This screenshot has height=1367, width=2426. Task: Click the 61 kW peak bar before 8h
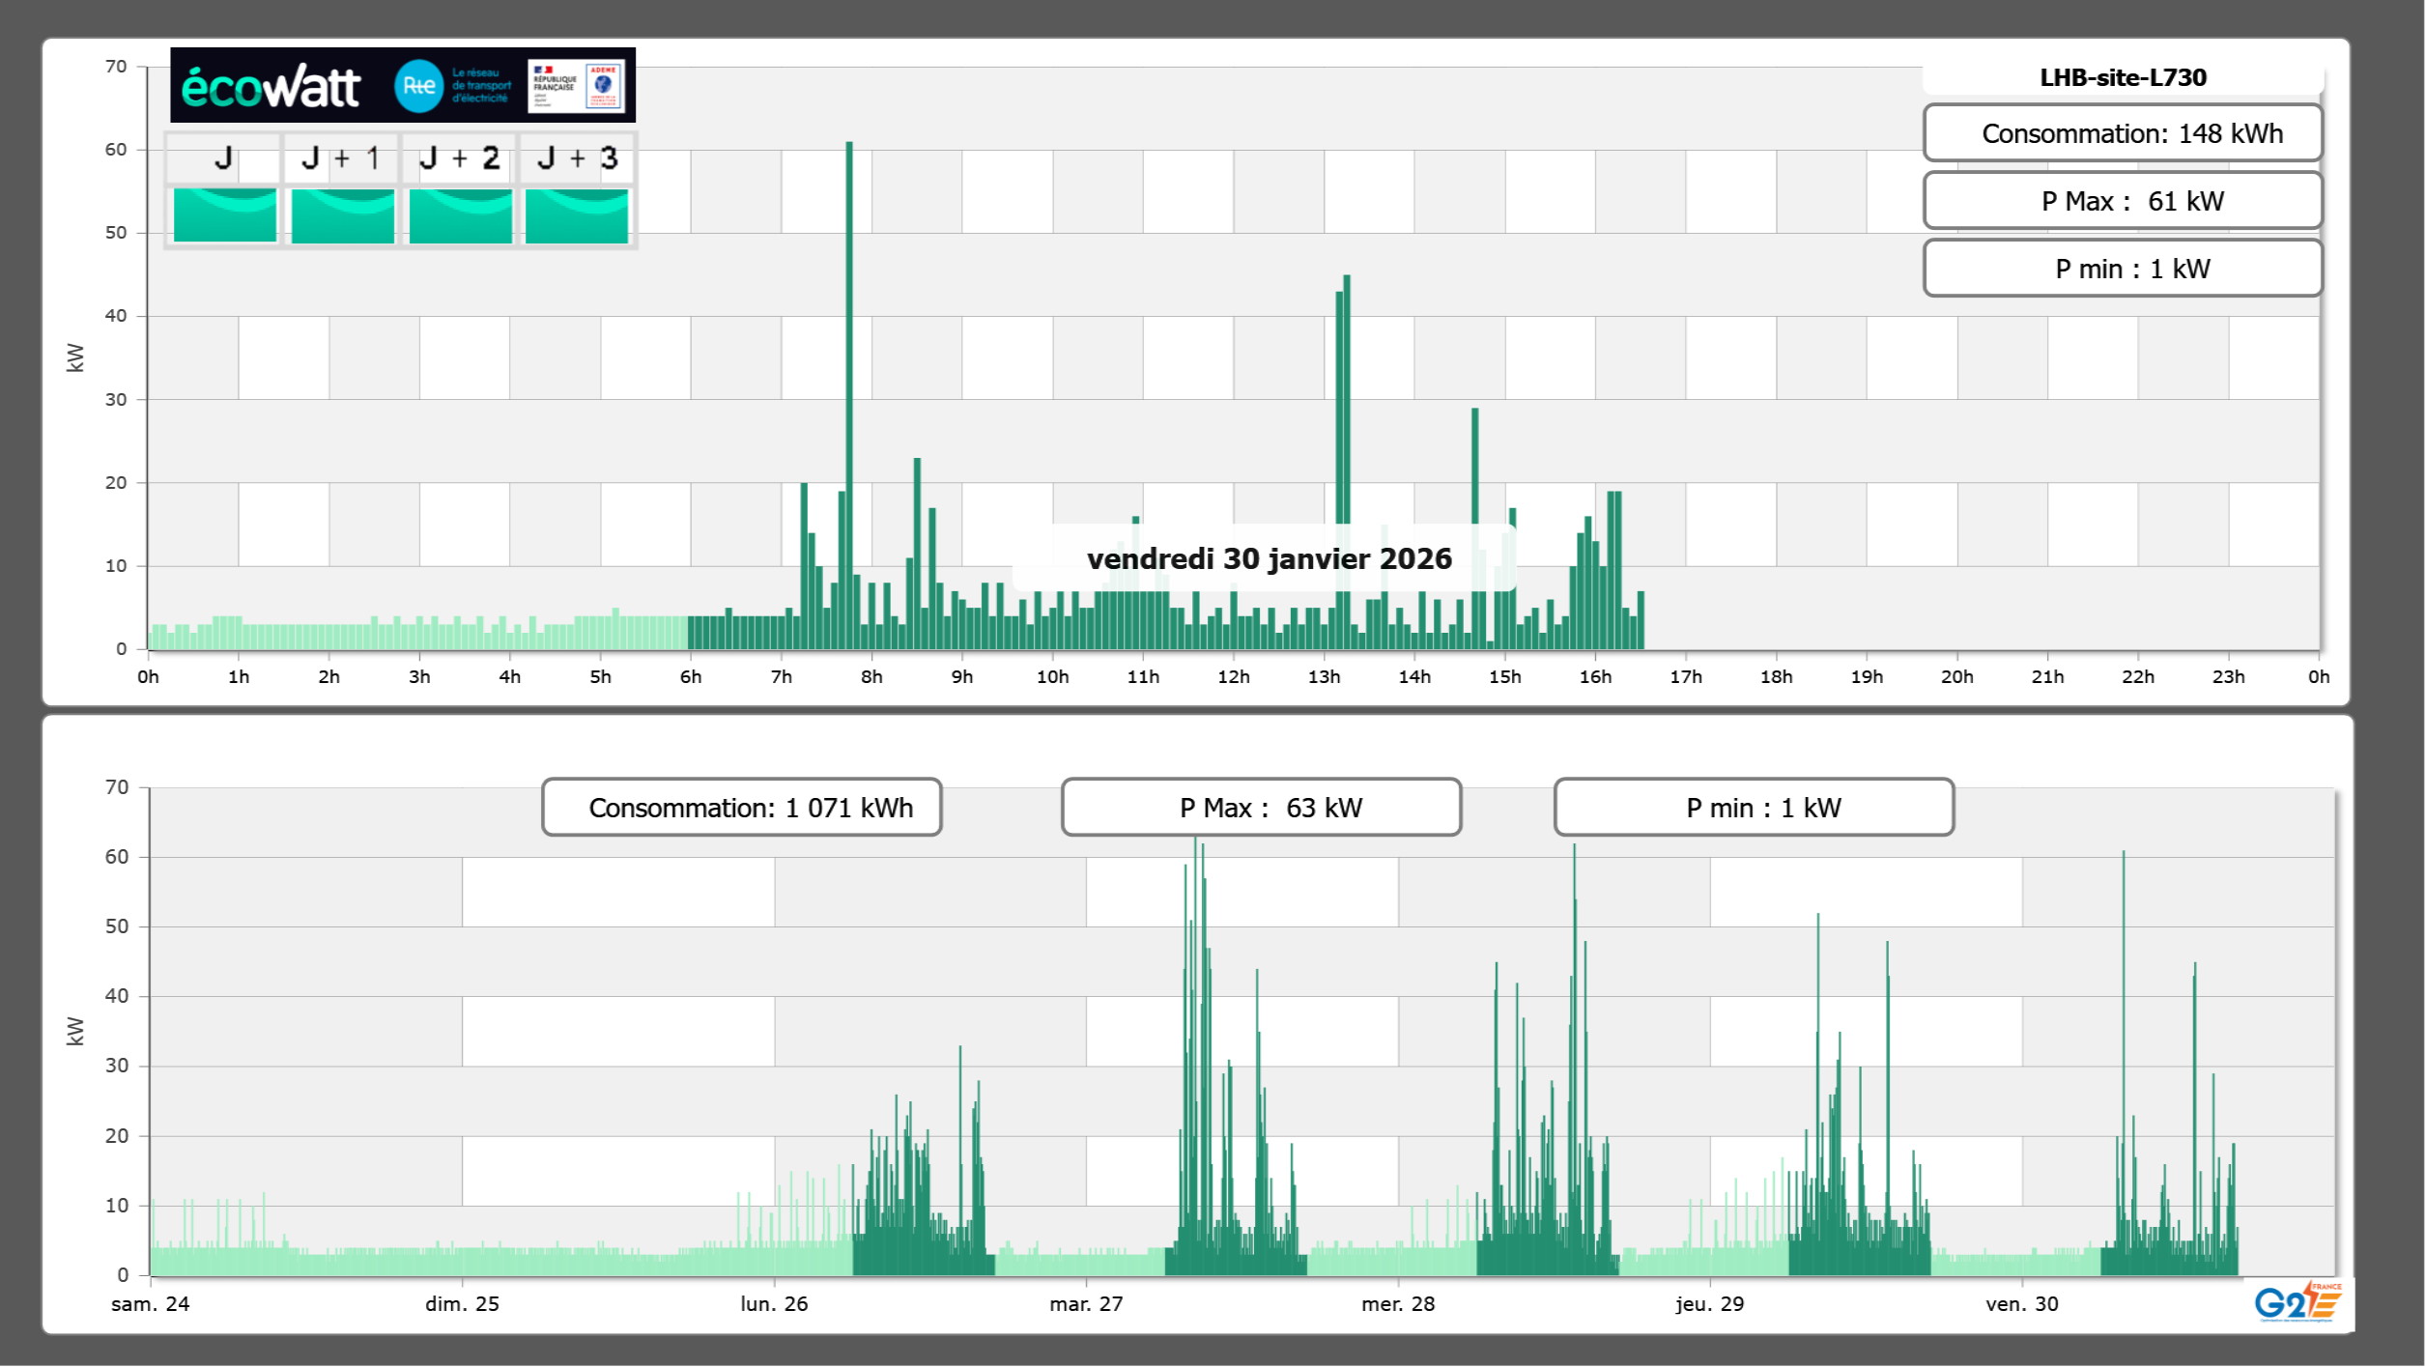[849, 386]
